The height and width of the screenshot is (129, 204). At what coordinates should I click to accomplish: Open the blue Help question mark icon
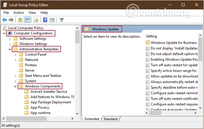pos(45,20)
